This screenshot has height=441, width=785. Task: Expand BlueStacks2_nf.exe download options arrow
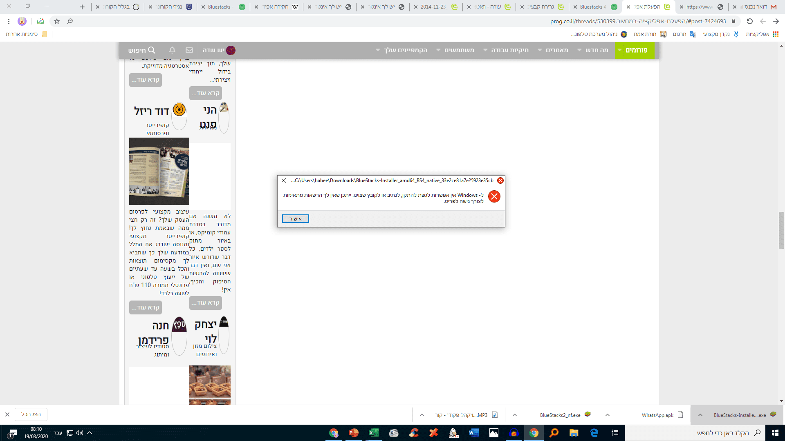[515, 415]
